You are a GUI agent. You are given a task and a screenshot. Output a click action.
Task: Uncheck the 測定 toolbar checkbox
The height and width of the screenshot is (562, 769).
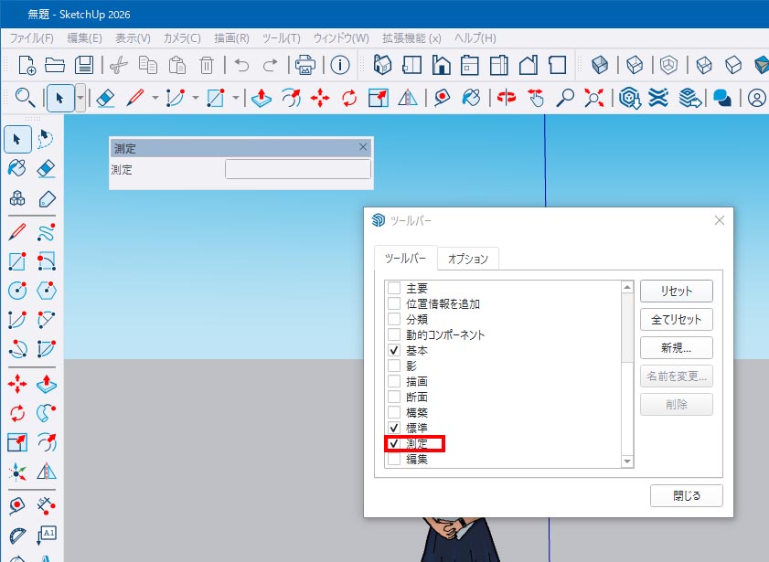pyautogui.click(x=394, y=443)
